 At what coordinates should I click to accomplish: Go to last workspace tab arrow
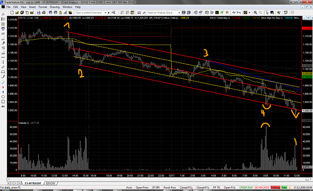click(x=20, y=183)
